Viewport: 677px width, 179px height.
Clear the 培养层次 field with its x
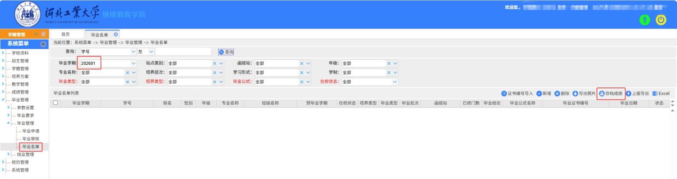(x=214, y=73)
